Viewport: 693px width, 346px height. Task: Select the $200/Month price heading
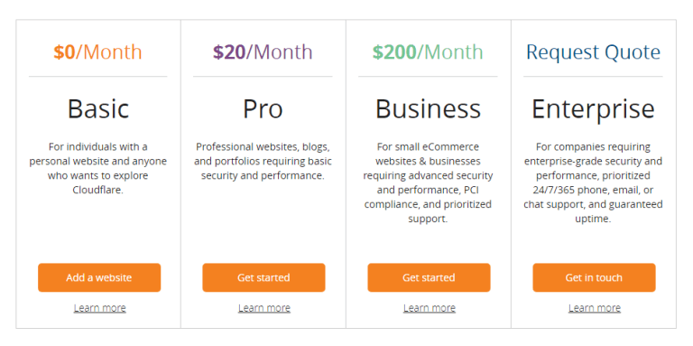pyautogui.click(x=428, y=52)
